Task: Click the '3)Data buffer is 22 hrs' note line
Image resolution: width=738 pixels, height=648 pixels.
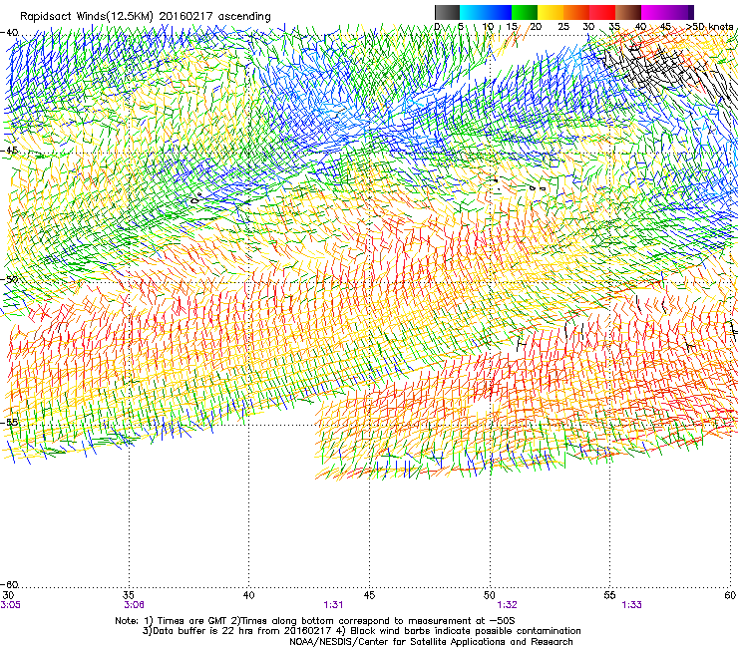Action: pyautogui.click(x=361, y=631)
